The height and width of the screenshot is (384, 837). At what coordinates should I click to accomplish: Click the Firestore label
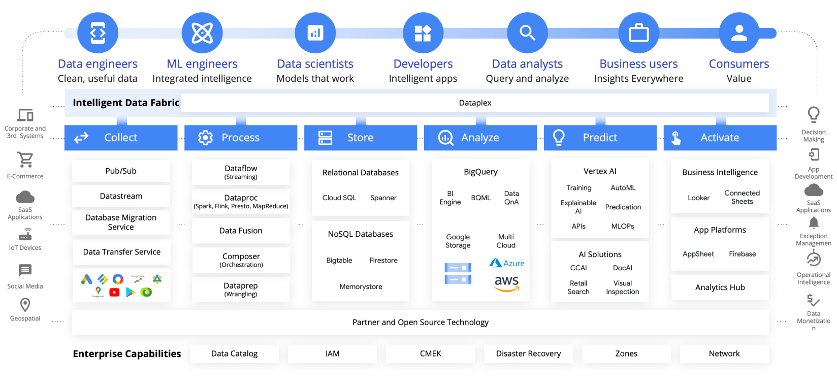click(x=383, y=261)
